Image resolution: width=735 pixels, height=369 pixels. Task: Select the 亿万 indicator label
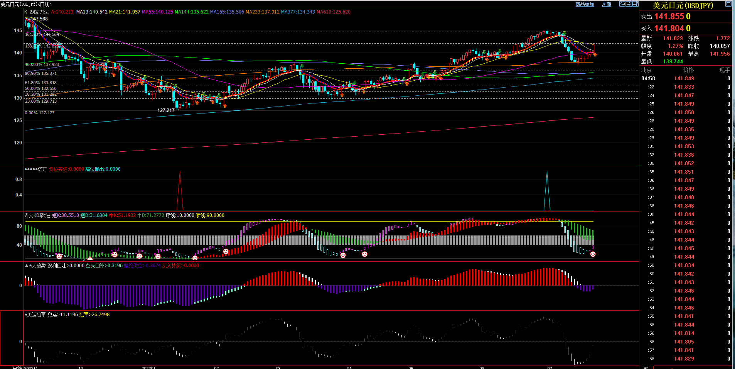(42, 169)
